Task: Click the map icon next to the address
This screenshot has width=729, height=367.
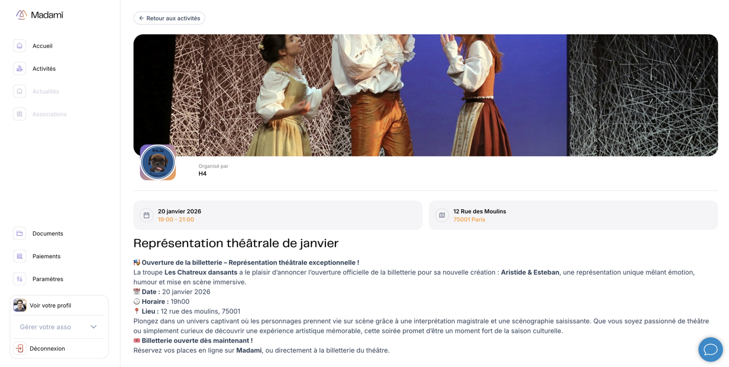Action: [x=441, y=215]
